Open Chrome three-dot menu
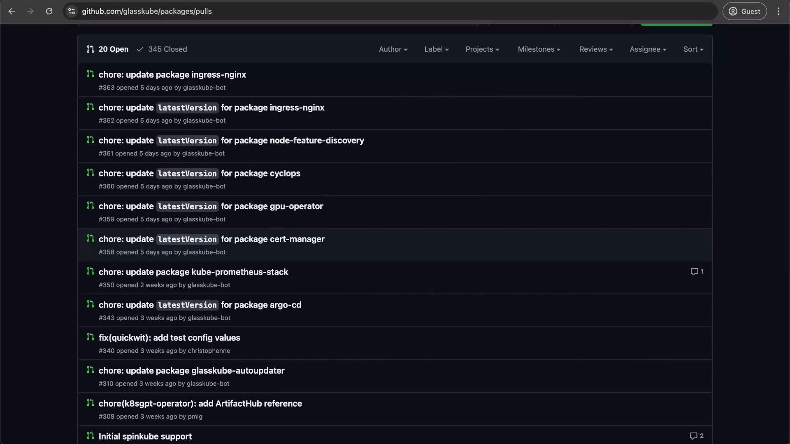The image size is (790, 444). (778, 12)
